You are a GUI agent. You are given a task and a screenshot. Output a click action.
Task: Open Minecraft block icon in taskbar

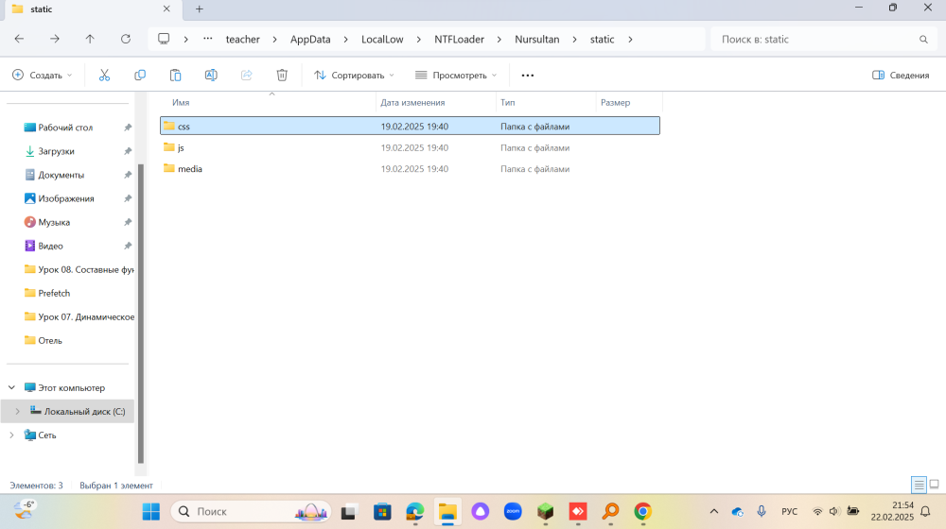pos(546,512)
